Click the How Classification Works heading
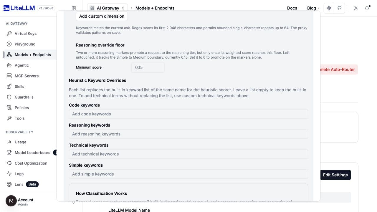 coord(102,193)
